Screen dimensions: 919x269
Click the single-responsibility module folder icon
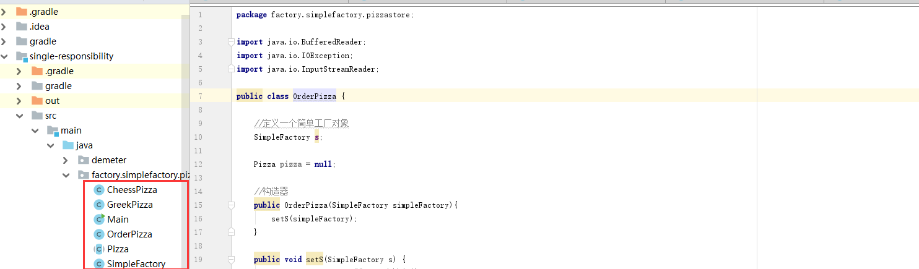tap(22, 56)
